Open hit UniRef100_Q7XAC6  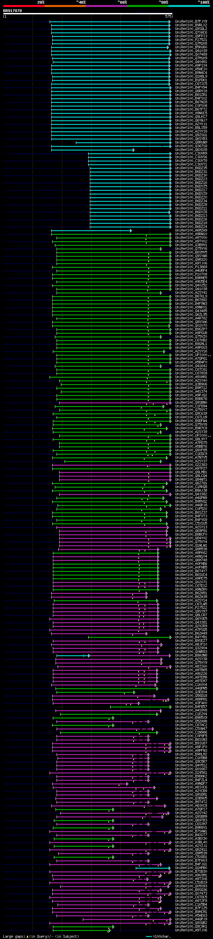[x=191, y=32]
